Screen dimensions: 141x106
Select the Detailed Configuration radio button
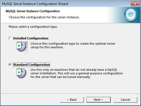pos(10,38)
